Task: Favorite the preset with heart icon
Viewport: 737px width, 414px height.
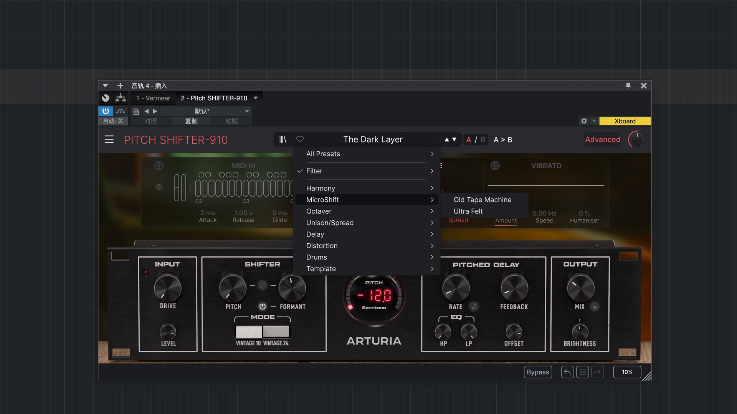Action: pos(300,140)
